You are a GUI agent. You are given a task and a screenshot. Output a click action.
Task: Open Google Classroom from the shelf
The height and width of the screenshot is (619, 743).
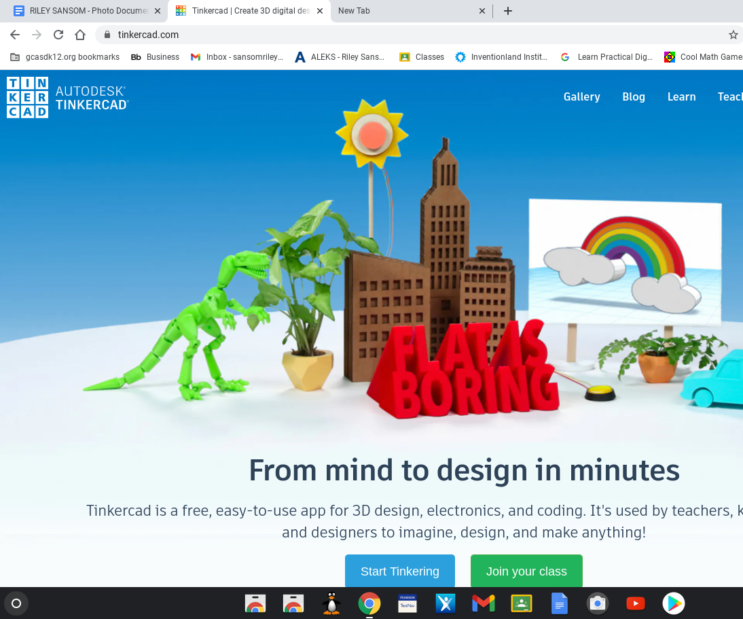click(521, 603)
